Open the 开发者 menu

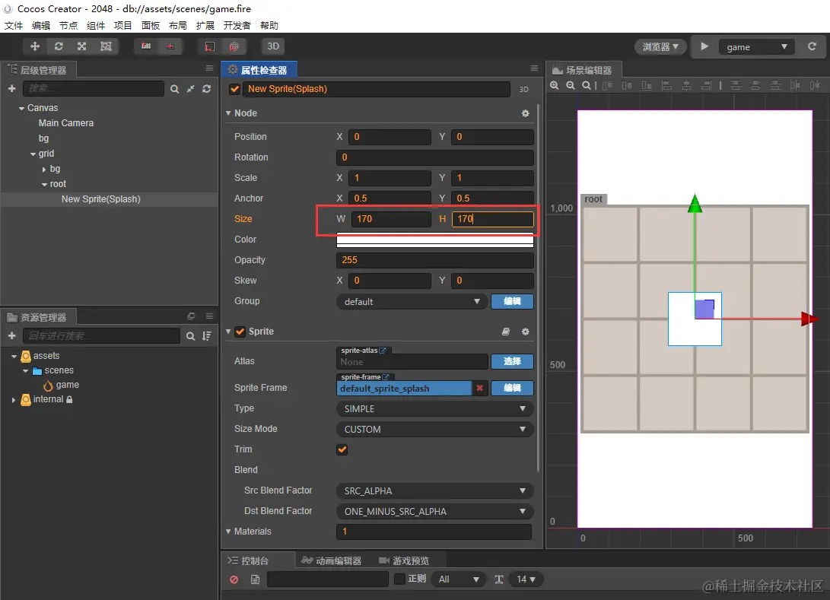pyautogui.click(x=237, y=25)
